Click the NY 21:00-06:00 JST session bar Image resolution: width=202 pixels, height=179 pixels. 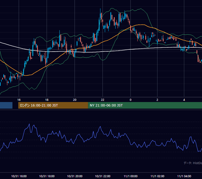145,105
